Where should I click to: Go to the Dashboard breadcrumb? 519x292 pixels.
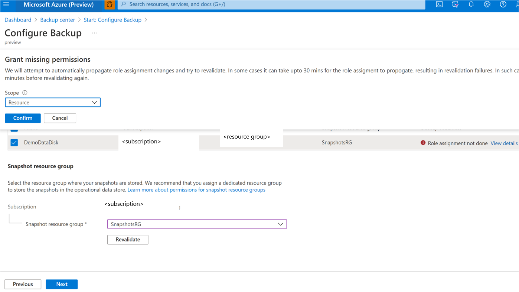coord(18,20)
